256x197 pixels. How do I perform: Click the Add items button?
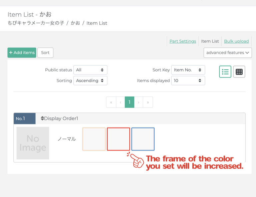coord(22,53)
